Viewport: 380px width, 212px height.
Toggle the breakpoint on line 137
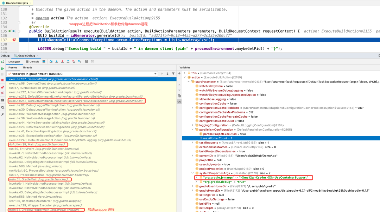(14, 40)
